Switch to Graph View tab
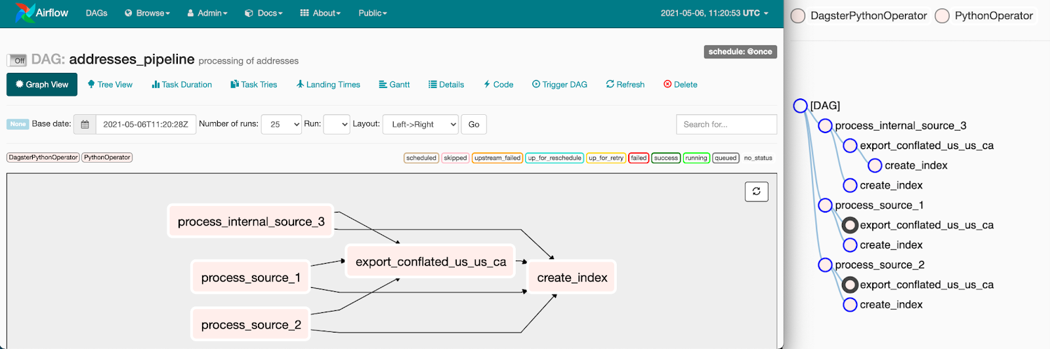The image size is (1050, 349). click(42, 85)
